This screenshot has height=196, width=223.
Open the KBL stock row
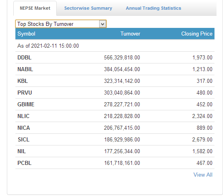115,81
